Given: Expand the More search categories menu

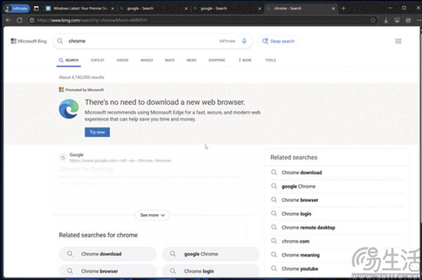Looking at the screenshot, I should pyautogui.click(x=245, y=60).
